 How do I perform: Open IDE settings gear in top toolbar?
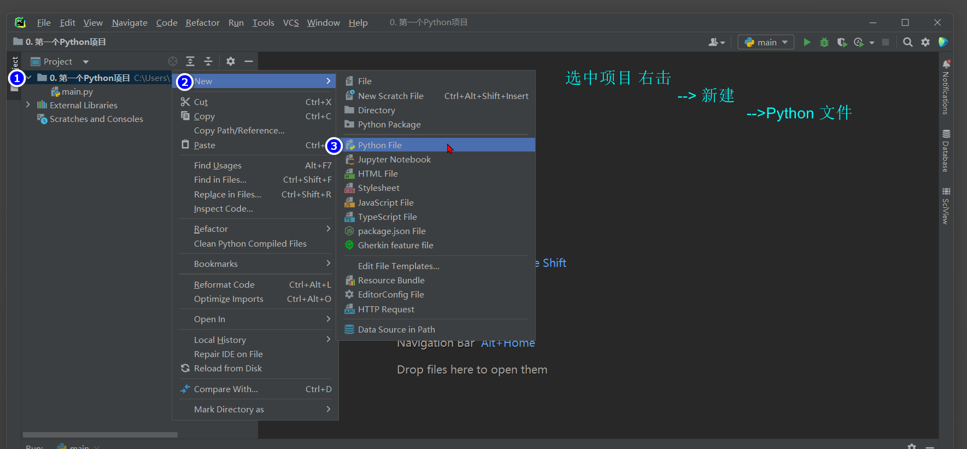(x=925, y=42)
